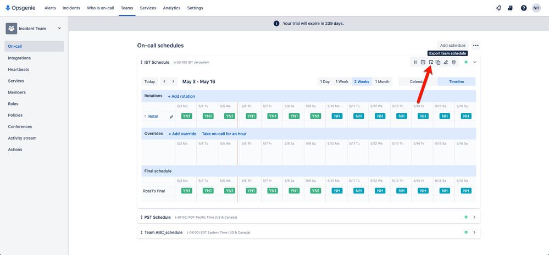This screenshot has height=255, width=549.
Task: Click the green status dot of IST Schedule
Action: [x=466, y=62]
